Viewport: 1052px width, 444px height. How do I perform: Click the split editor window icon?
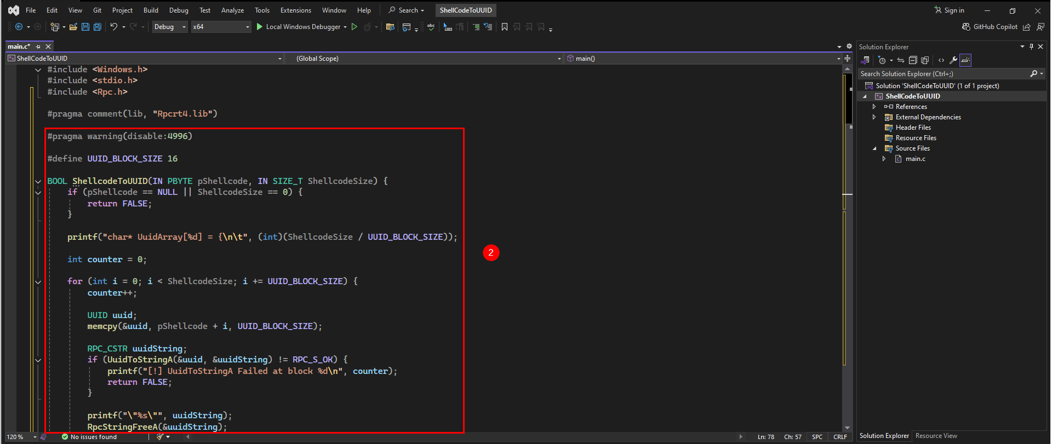point(847,58)
